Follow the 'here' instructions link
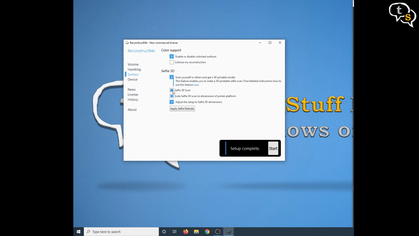Viewport: 419px width, 236px height. point(196,85)
